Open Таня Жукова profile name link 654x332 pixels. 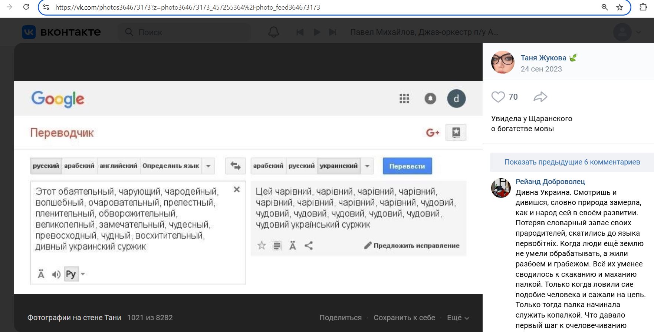click(x=543, y=58)
